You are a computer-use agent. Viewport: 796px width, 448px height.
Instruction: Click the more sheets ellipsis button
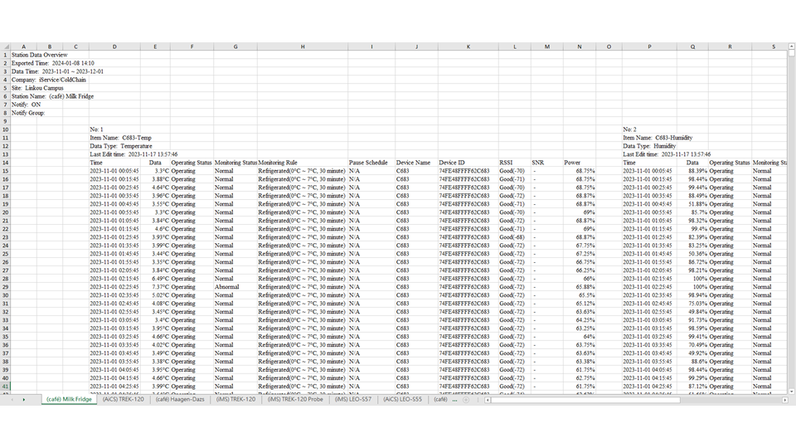(454, 399)
